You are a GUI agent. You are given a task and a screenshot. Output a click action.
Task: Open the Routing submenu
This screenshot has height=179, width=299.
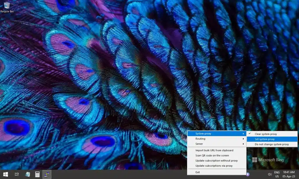pyautogui.click(x=217, y=139)
